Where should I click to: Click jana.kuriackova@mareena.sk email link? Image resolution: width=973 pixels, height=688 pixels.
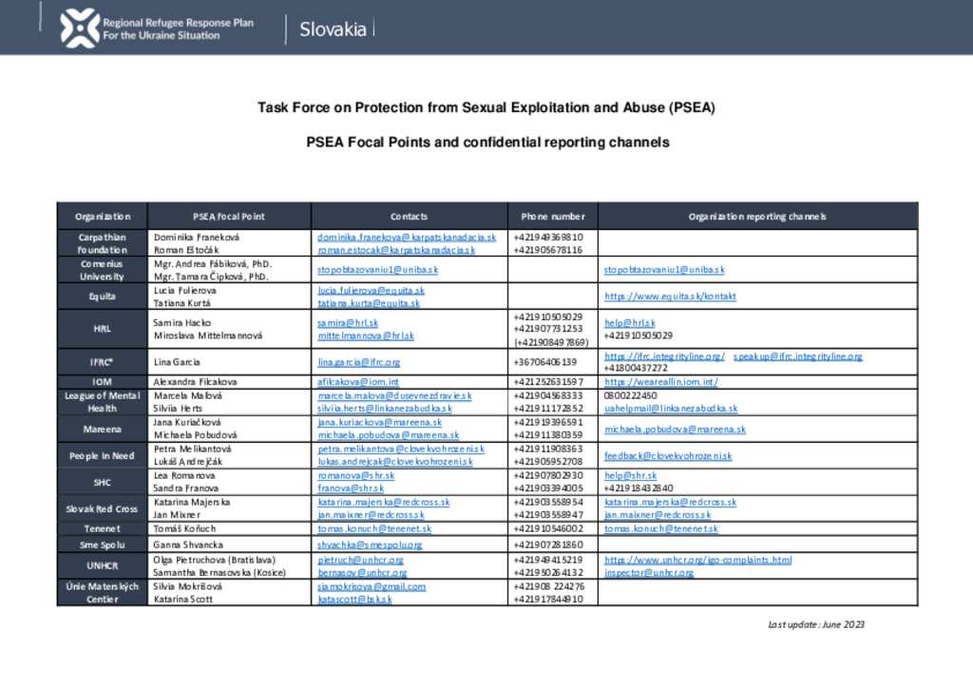point(380,423)
